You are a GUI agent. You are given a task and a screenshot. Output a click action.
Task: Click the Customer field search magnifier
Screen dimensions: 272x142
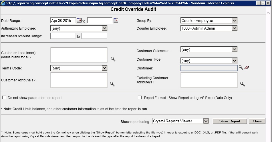[241, 67]
